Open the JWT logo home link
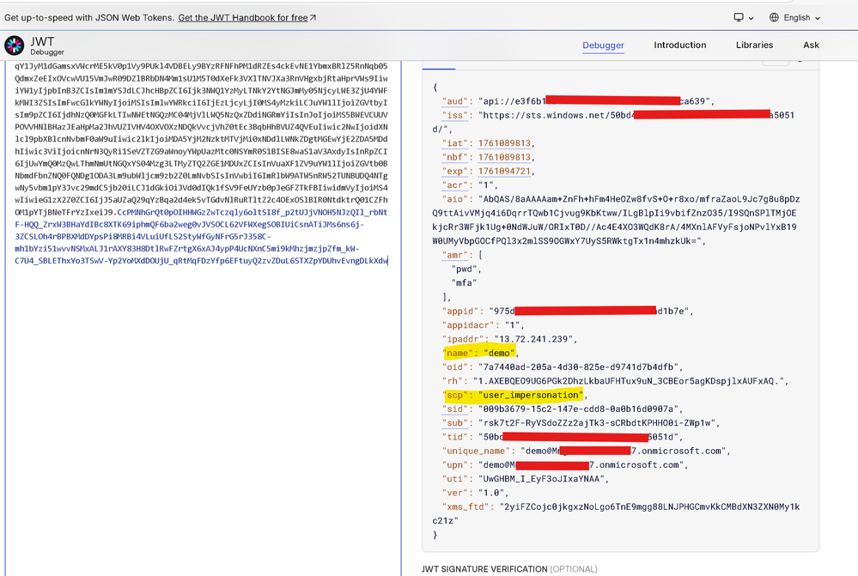858x576 pixels. (34, 45)
